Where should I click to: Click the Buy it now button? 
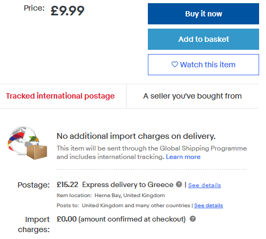coord(203,14)
